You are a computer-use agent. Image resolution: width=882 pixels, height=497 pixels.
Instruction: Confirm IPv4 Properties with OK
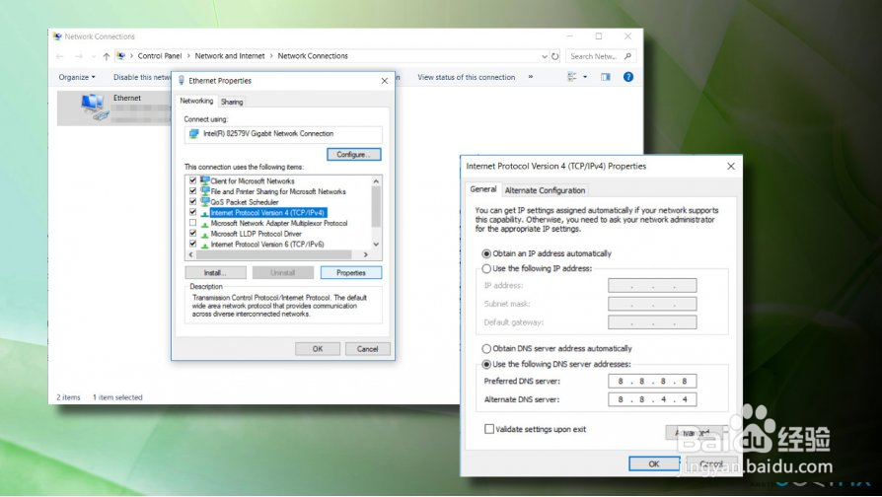tap(654, 463)
